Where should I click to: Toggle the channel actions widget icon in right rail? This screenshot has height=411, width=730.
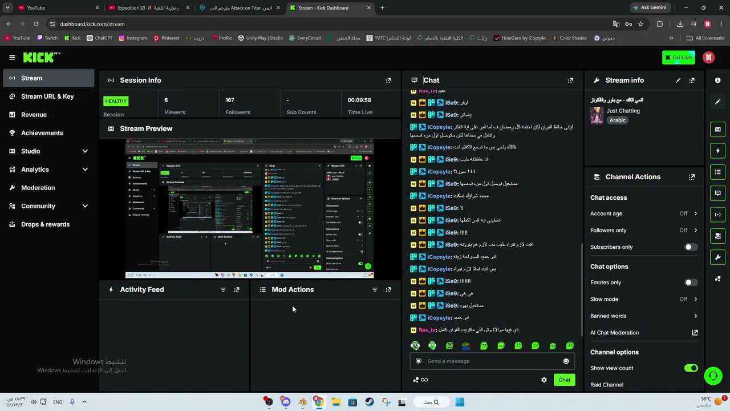tap(718, 236)
